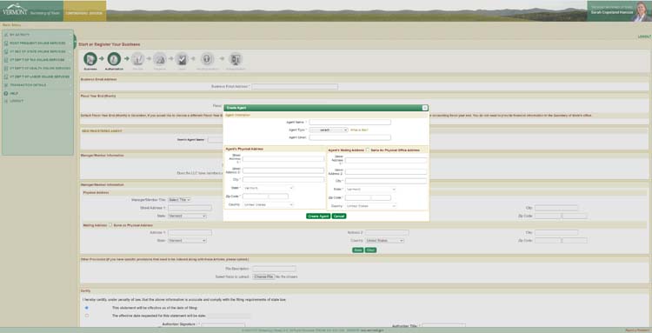652x333 pixels.
Task: Open Manager/Member Title dropdown
Action: [x=179, y=200]
